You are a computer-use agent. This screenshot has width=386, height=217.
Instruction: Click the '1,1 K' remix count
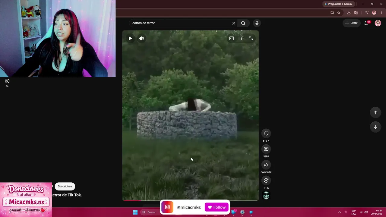click(x=266, y=188)
